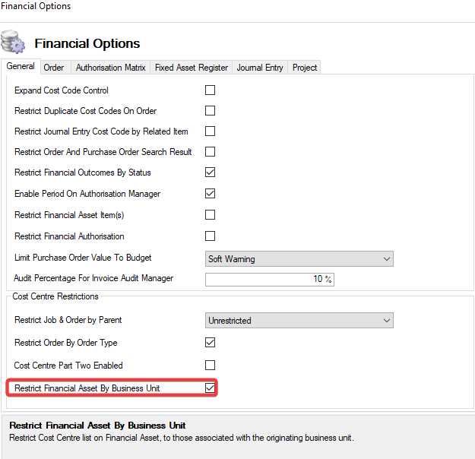
Task: Check Restrict Journal Entry Cost Code by Related Item
Action: click(211, 131)
